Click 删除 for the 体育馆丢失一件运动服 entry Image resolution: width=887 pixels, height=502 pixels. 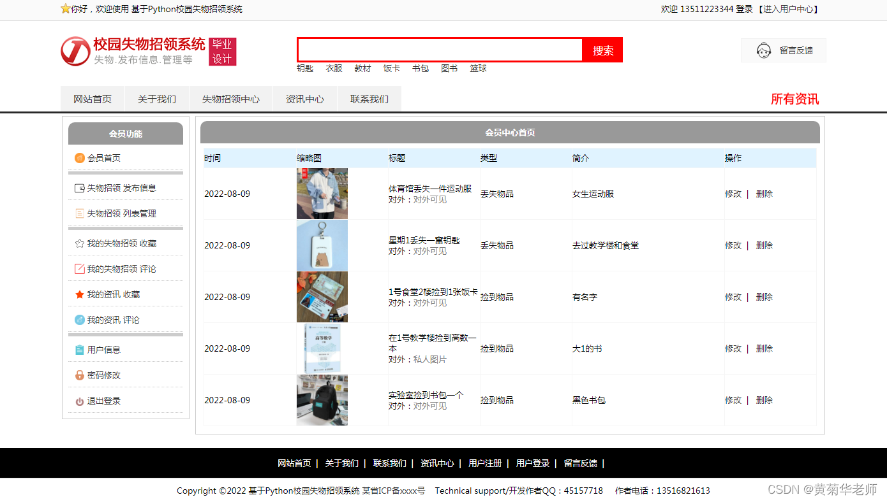point(764,194)
